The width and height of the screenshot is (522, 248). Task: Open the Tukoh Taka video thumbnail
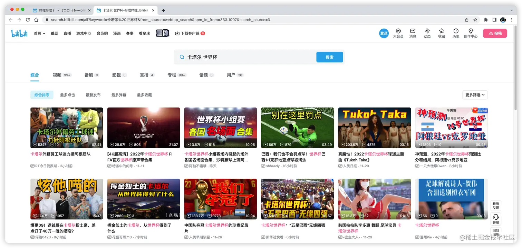[374, 128]
